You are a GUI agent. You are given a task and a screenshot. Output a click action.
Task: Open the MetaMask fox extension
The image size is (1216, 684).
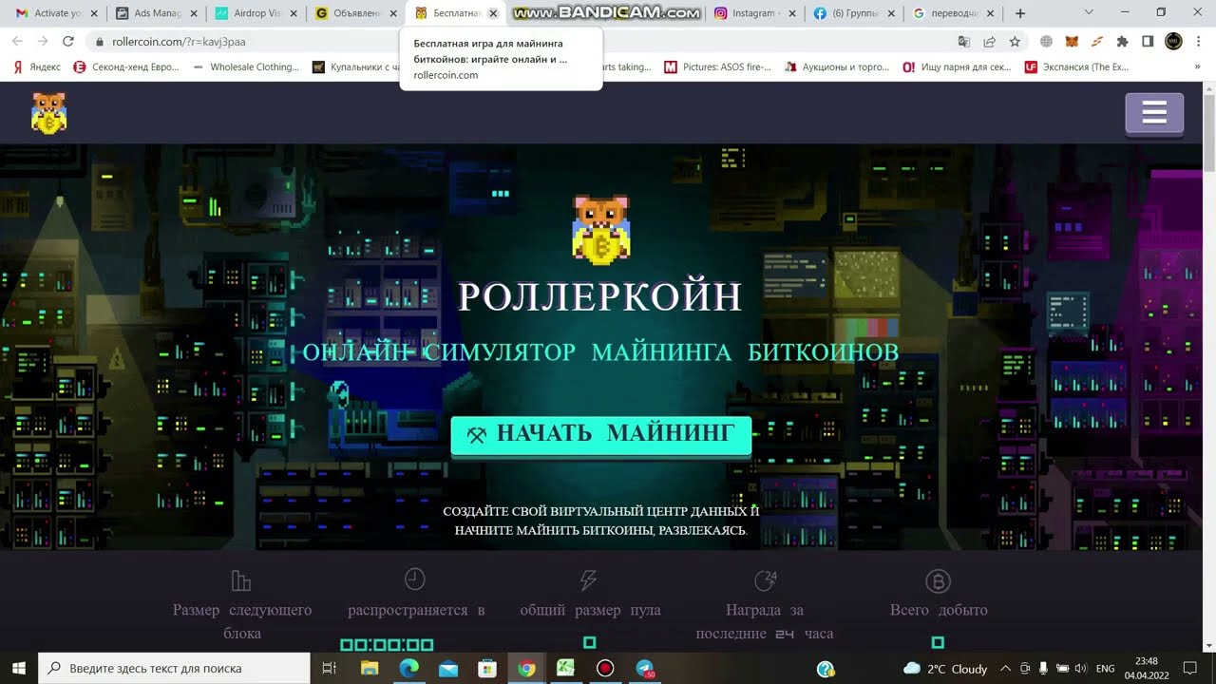tap(1072, 42)
